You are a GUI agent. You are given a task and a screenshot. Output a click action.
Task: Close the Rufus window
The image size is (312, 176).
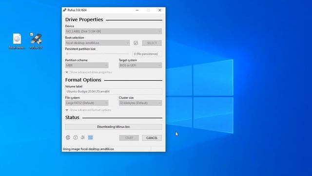(x=160, y=10)
